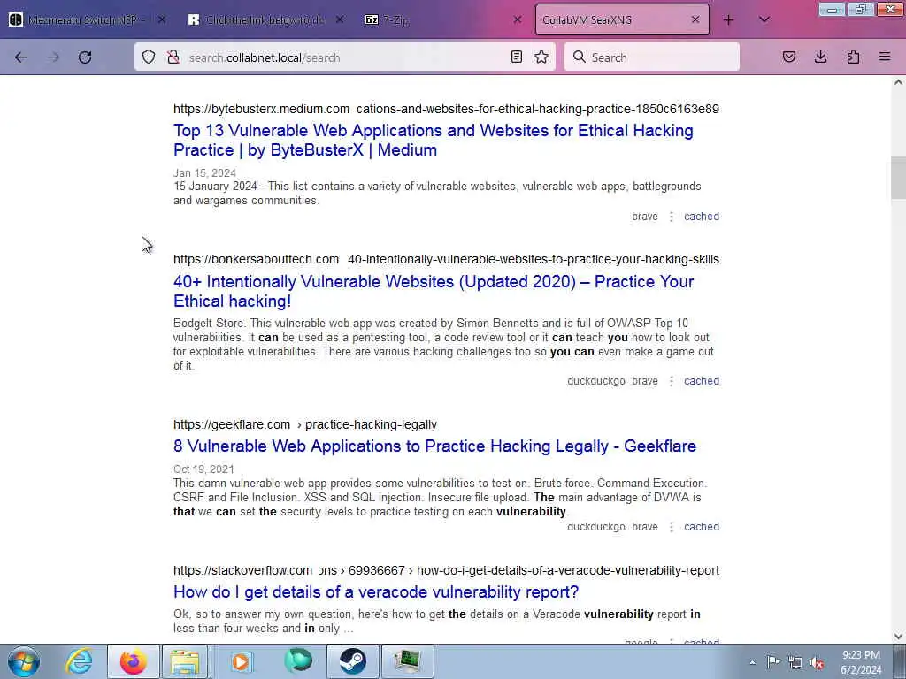Open the network status tray icon

(795, 663)
